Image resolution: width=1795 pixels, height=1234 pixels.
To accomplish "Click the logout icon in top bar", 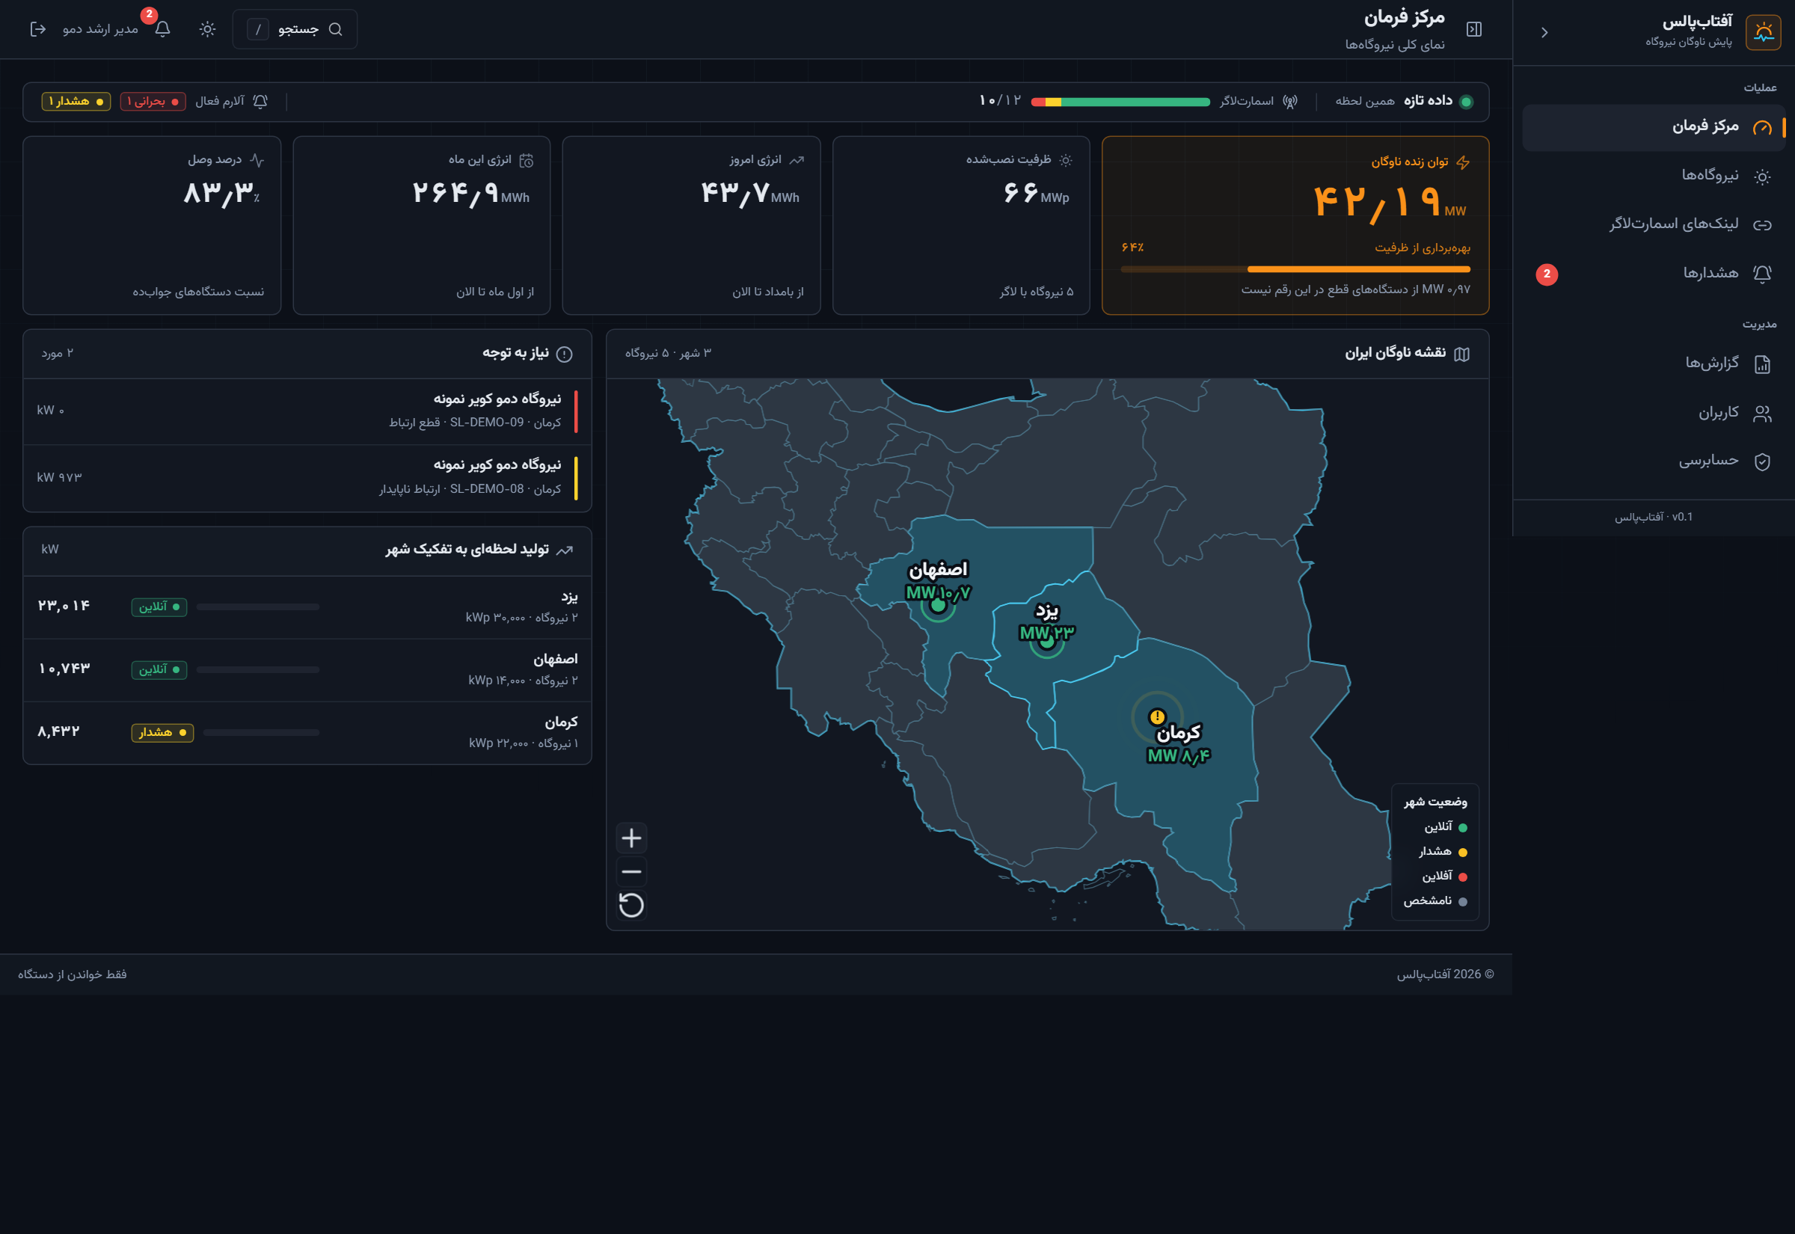I will pyautogui.click(x=37, y=29).
